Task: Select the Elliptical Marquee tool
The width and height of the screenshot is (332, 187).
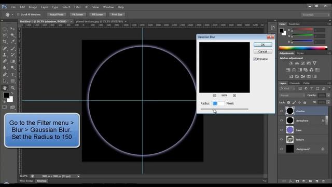Action: click(x=5, y=29)
